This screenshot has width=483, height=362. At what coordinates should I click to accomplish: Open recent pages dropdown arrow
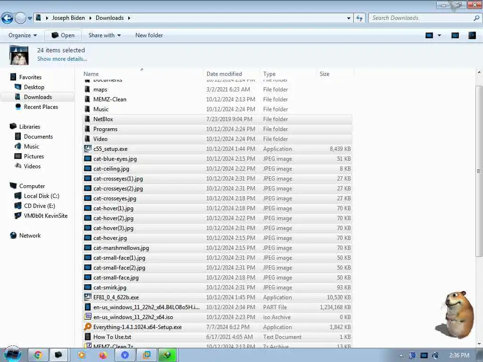click(x=30, y=18)
